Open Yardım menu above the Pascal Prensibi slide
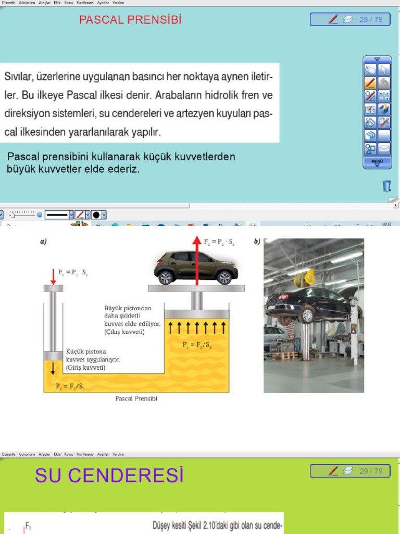Viewport: 400px width, 534px height. (118, 3)
